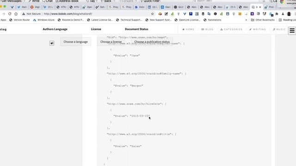Open the Chrome profile avatar
The height and width of the screenshot is (166, 296).
[289, 14]
